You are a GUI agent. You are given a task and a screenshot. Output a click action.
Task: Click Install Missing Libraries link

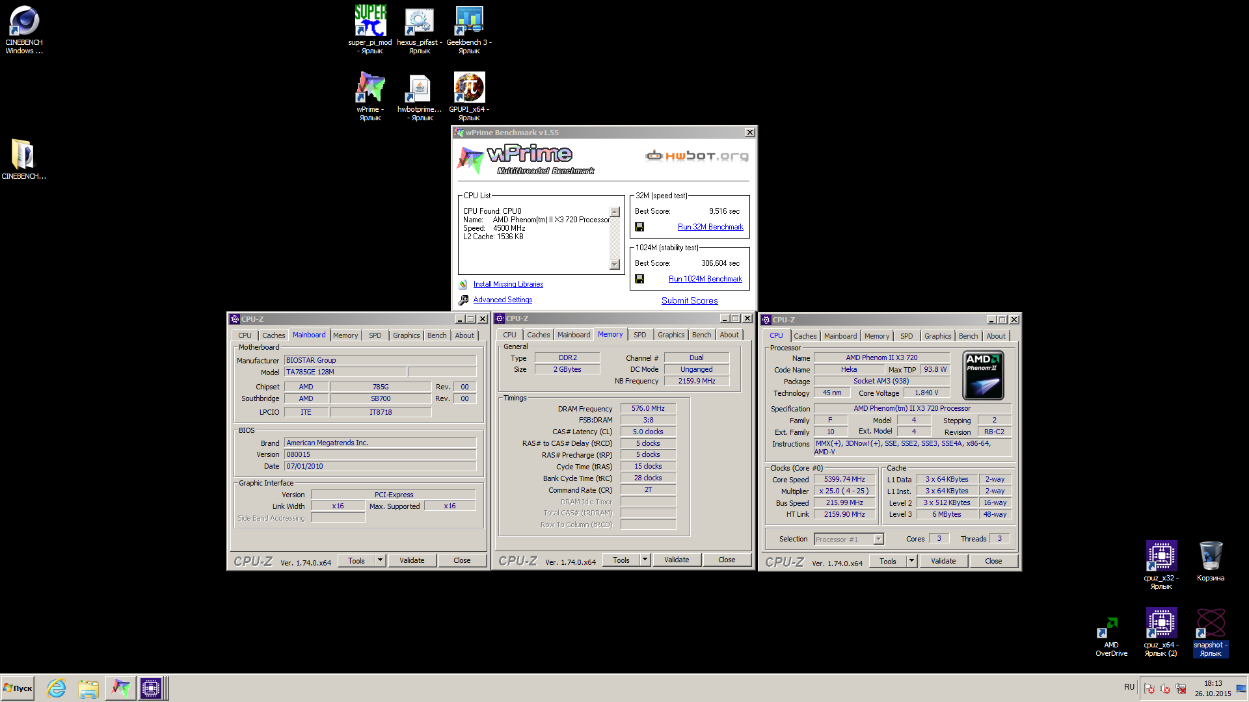(508, 284)
